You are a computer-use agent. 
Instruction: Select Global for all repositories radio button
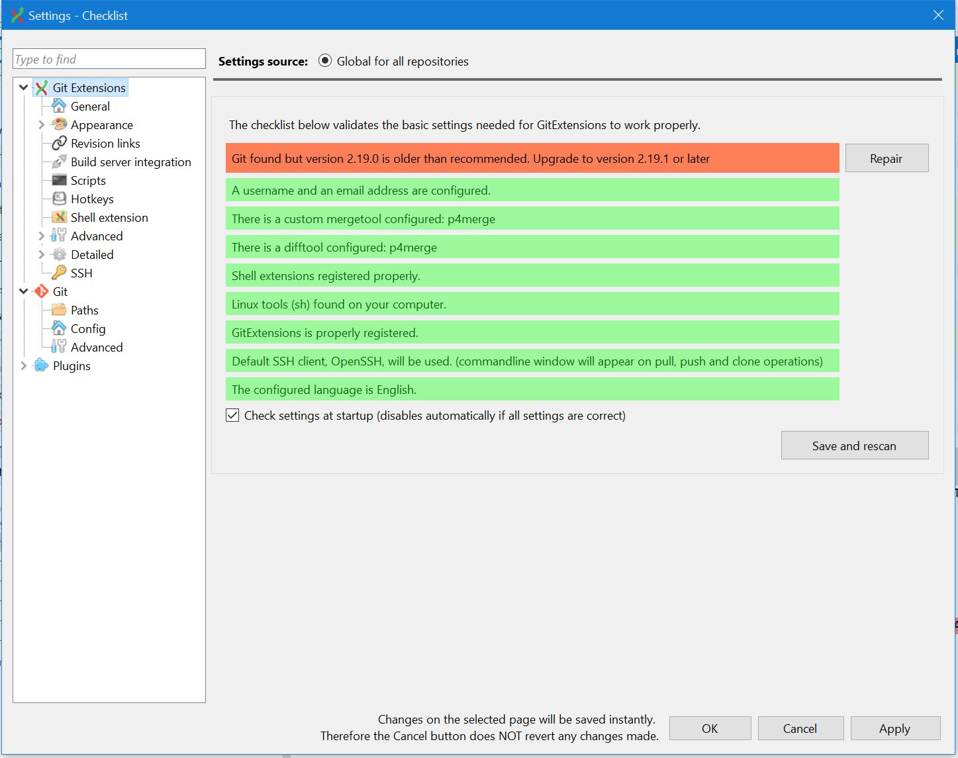[324, 60]
